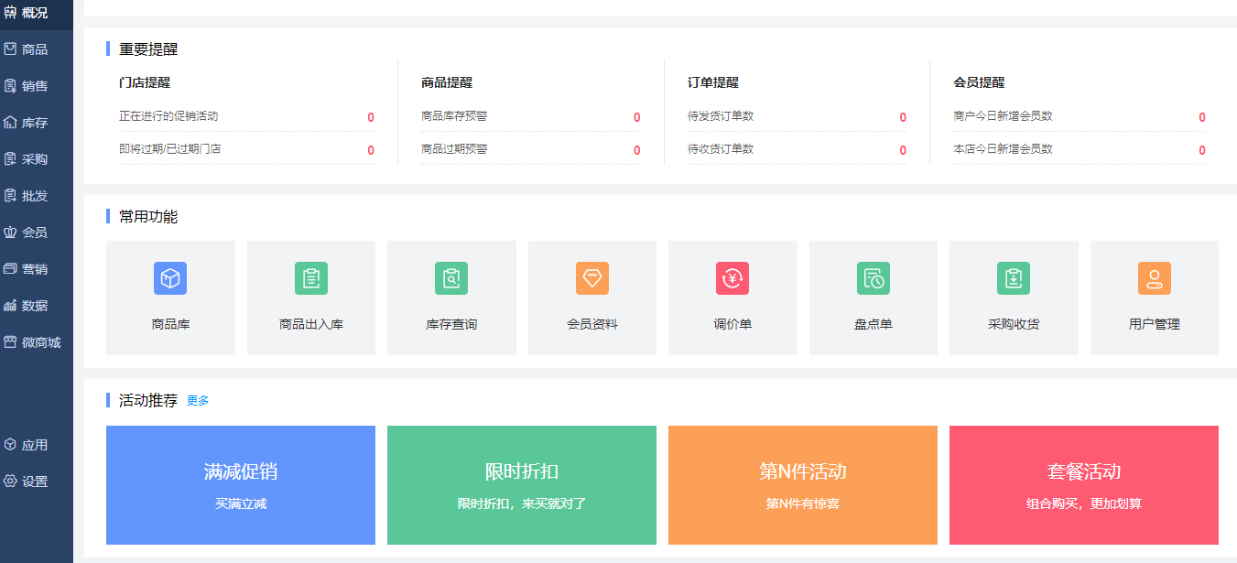Click the 盘点单 clock icon
The height and width of the screenshot is (563, 1237).
point(873,278)
